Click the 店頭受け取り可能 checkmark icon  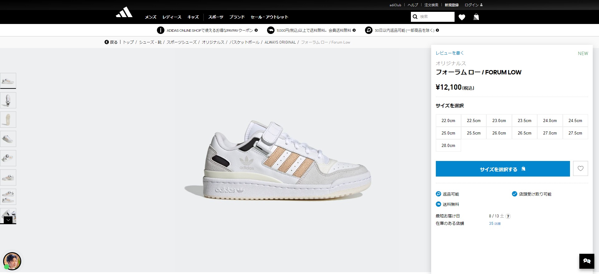pyautogui.click(x=514, y=194)
